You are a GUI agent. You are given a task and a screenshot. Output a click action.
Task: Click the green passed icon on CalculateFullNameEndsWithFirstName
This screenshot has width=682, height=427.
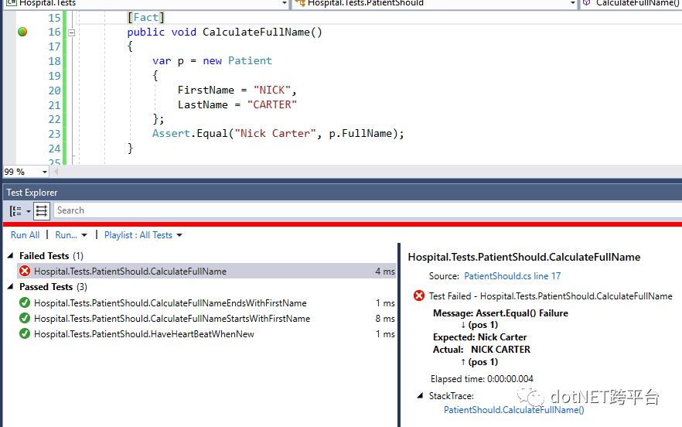pyautogui.click(x=25, y=302)
